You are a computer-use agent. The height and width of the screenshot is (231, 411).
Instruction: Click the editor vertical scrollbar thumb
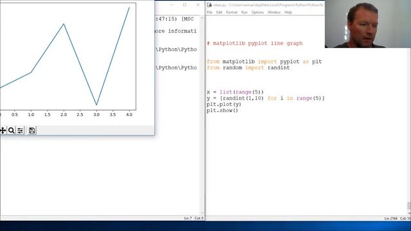click(x=409, y=206)
